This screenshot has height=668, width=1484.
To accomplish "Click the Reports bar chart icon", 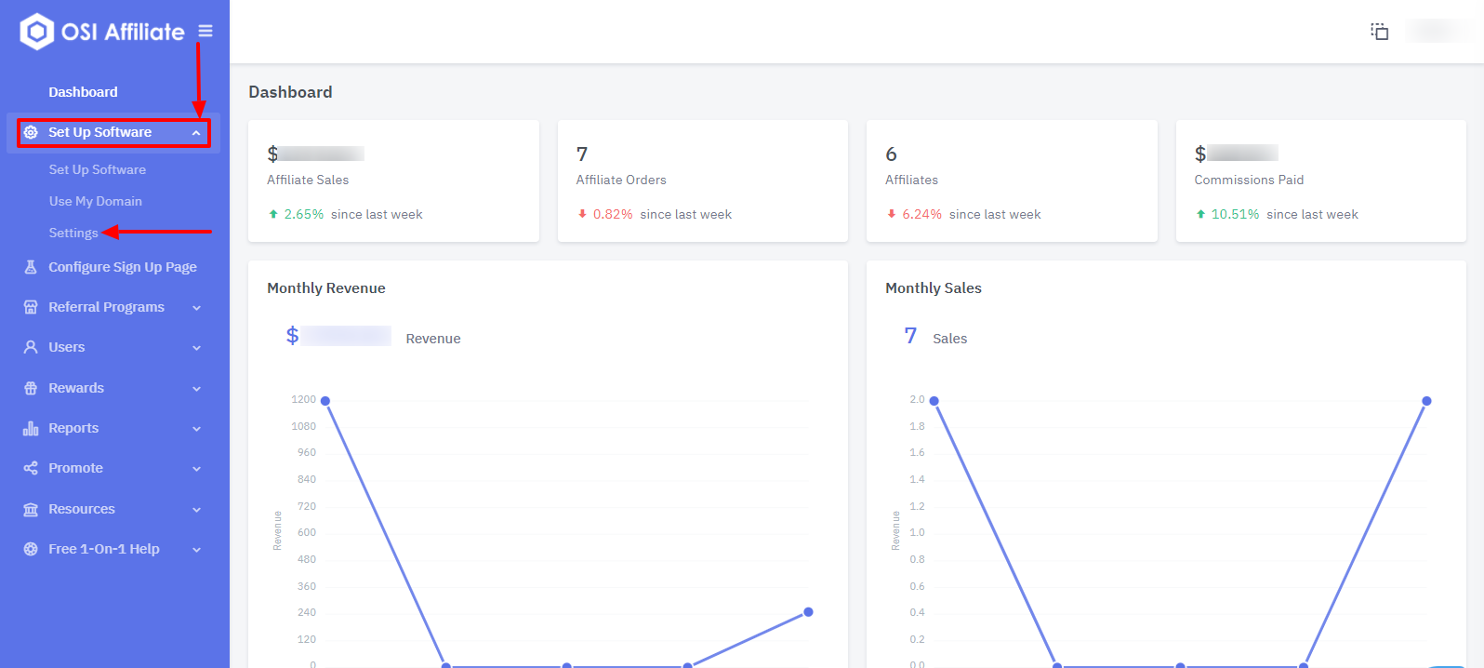I will (x=31, y=428).
